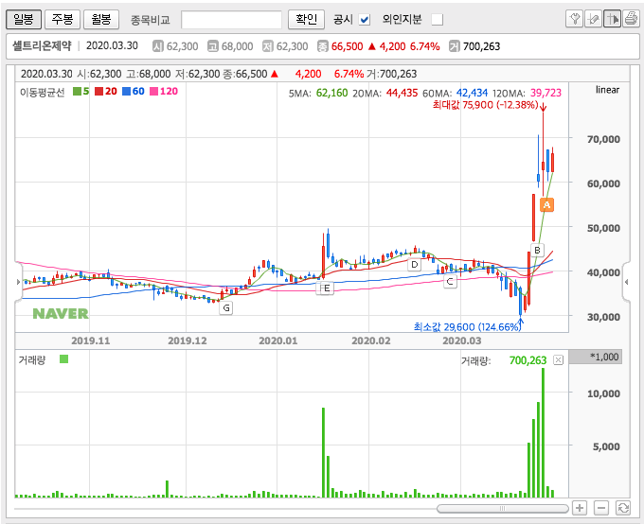The height and width of the screenshot is (524, 644).
Task: Zoom in with the plus button
Action: (580, 508)
